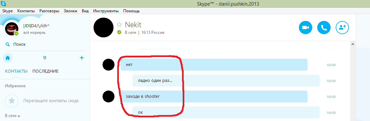Open the dial pad icon
Image resolution: width=370 pixels, height=121 pixels.
pos(45,58)
